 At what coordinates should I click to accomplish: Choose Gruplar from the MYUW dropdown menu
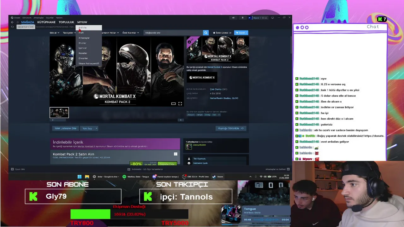(89, 43)
